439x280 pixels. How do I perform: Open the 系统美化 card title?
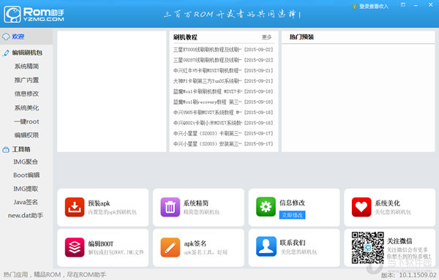tap(388, 203)
